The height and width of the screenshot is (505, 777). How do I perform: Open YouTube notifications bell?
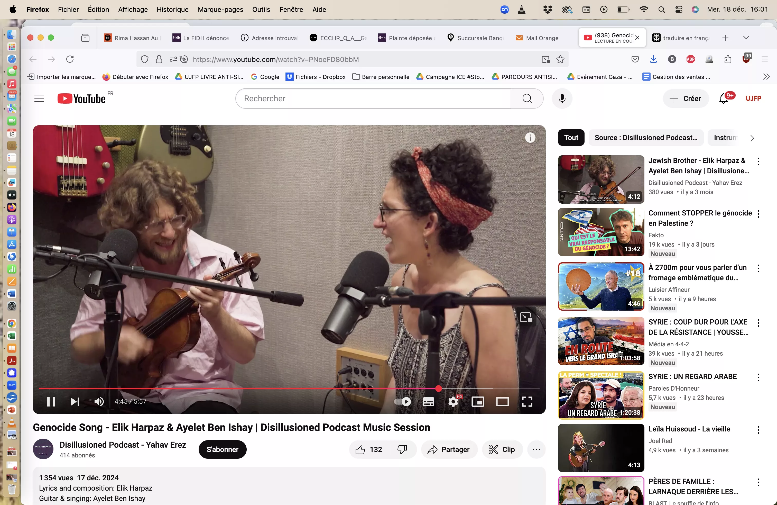pyautogui.click(x=724, y=98)
